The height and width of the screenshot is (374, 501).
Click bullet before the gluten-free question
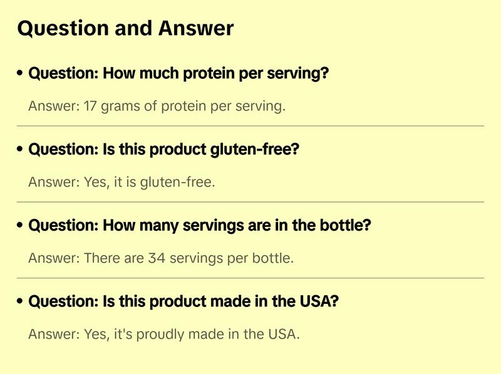click(x=21, y=149)
